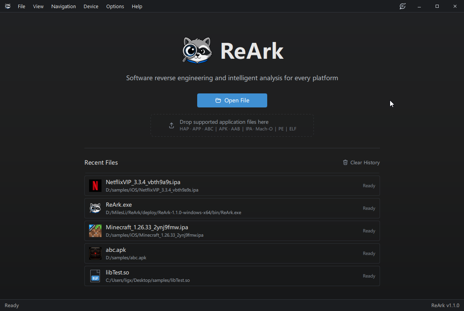Click path D:/samples/abc.apk
Screen dimensions: 464x311
[x=126, y=258]
